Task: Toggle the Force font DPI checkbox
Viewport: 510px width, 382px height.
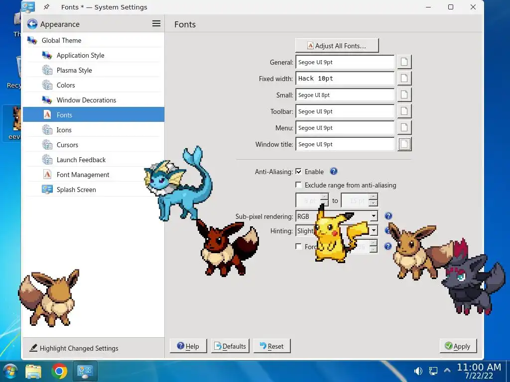Action: pos(298,246)
